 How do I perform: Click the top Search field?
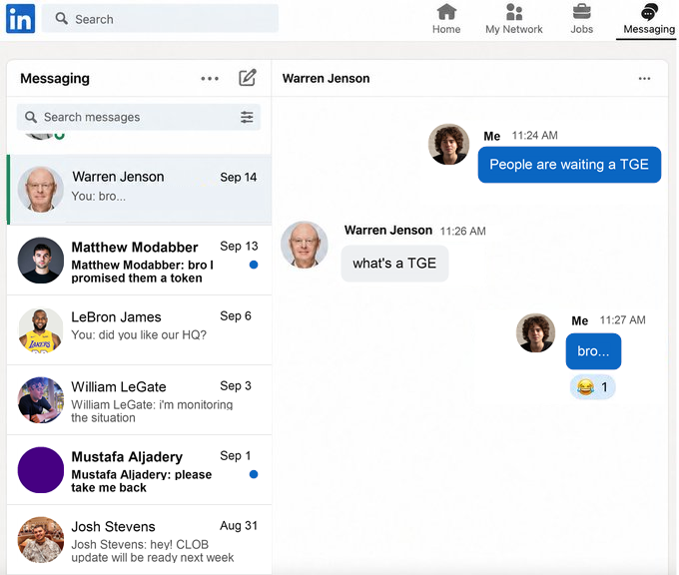coord(160,19)
